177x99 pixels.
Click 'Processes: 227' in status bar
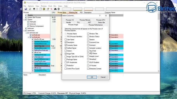pos(63,93)
